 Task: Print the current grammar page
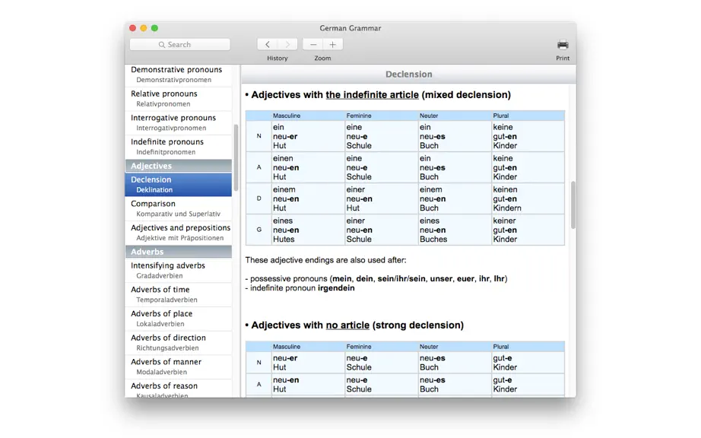(x=563, y=45)
